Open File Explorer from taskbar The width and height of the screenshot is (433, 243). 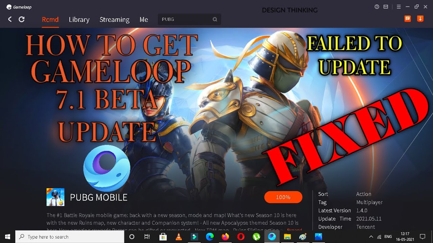tap(287, 237)
